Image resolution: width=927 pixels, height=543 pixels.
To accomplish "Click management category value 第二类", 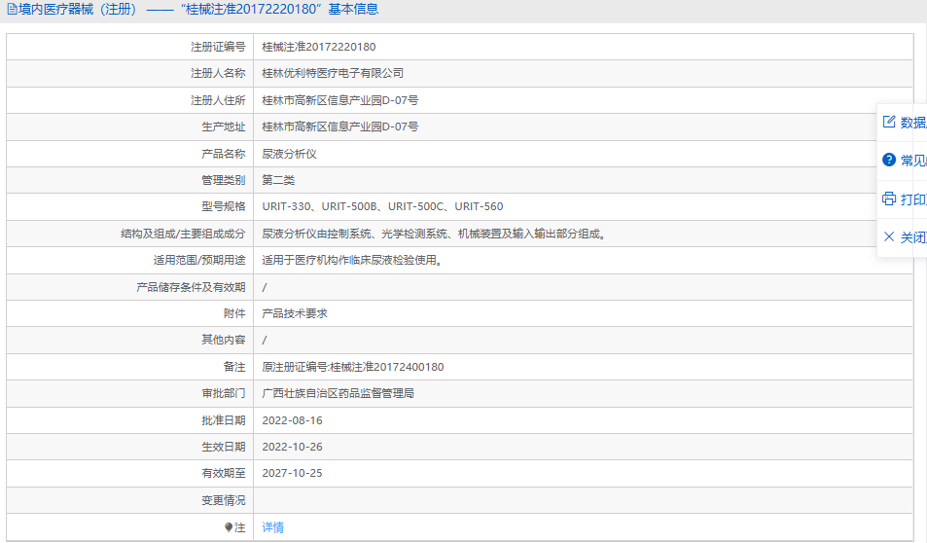I will tap(278, 180).
